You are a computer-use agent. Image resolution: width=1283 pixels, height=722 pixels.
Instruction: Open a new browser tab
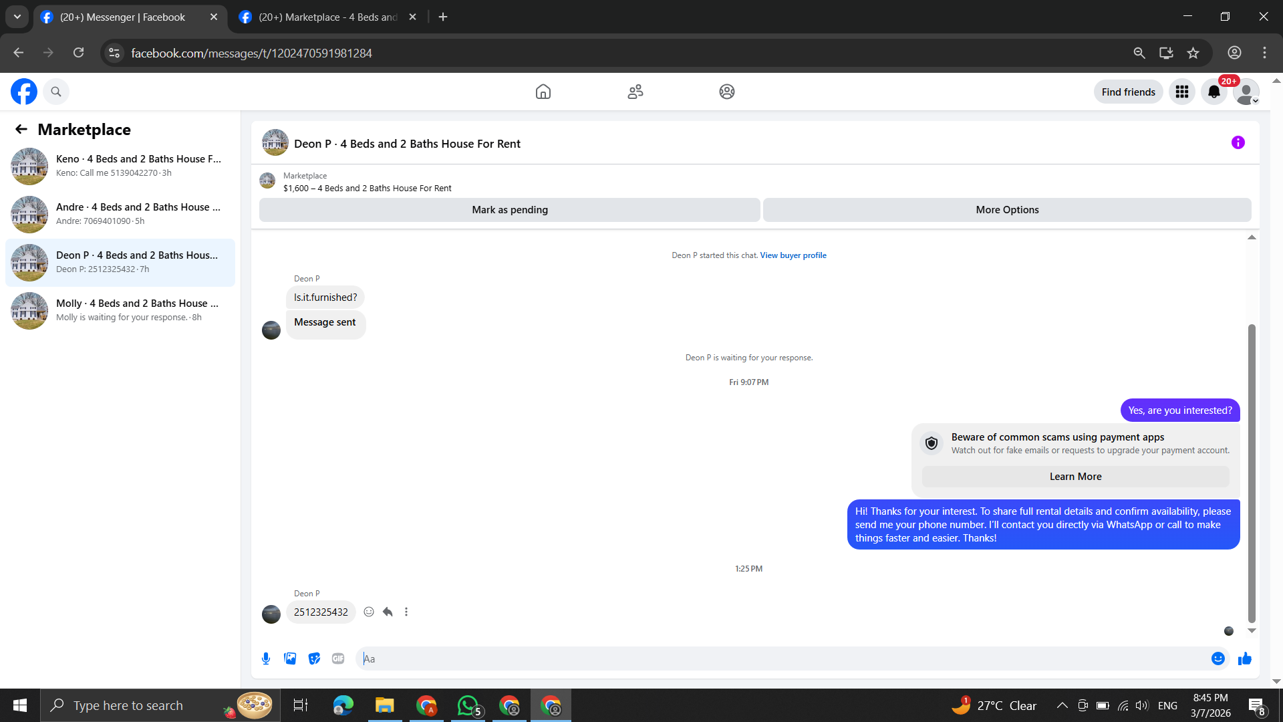(443, 17)
